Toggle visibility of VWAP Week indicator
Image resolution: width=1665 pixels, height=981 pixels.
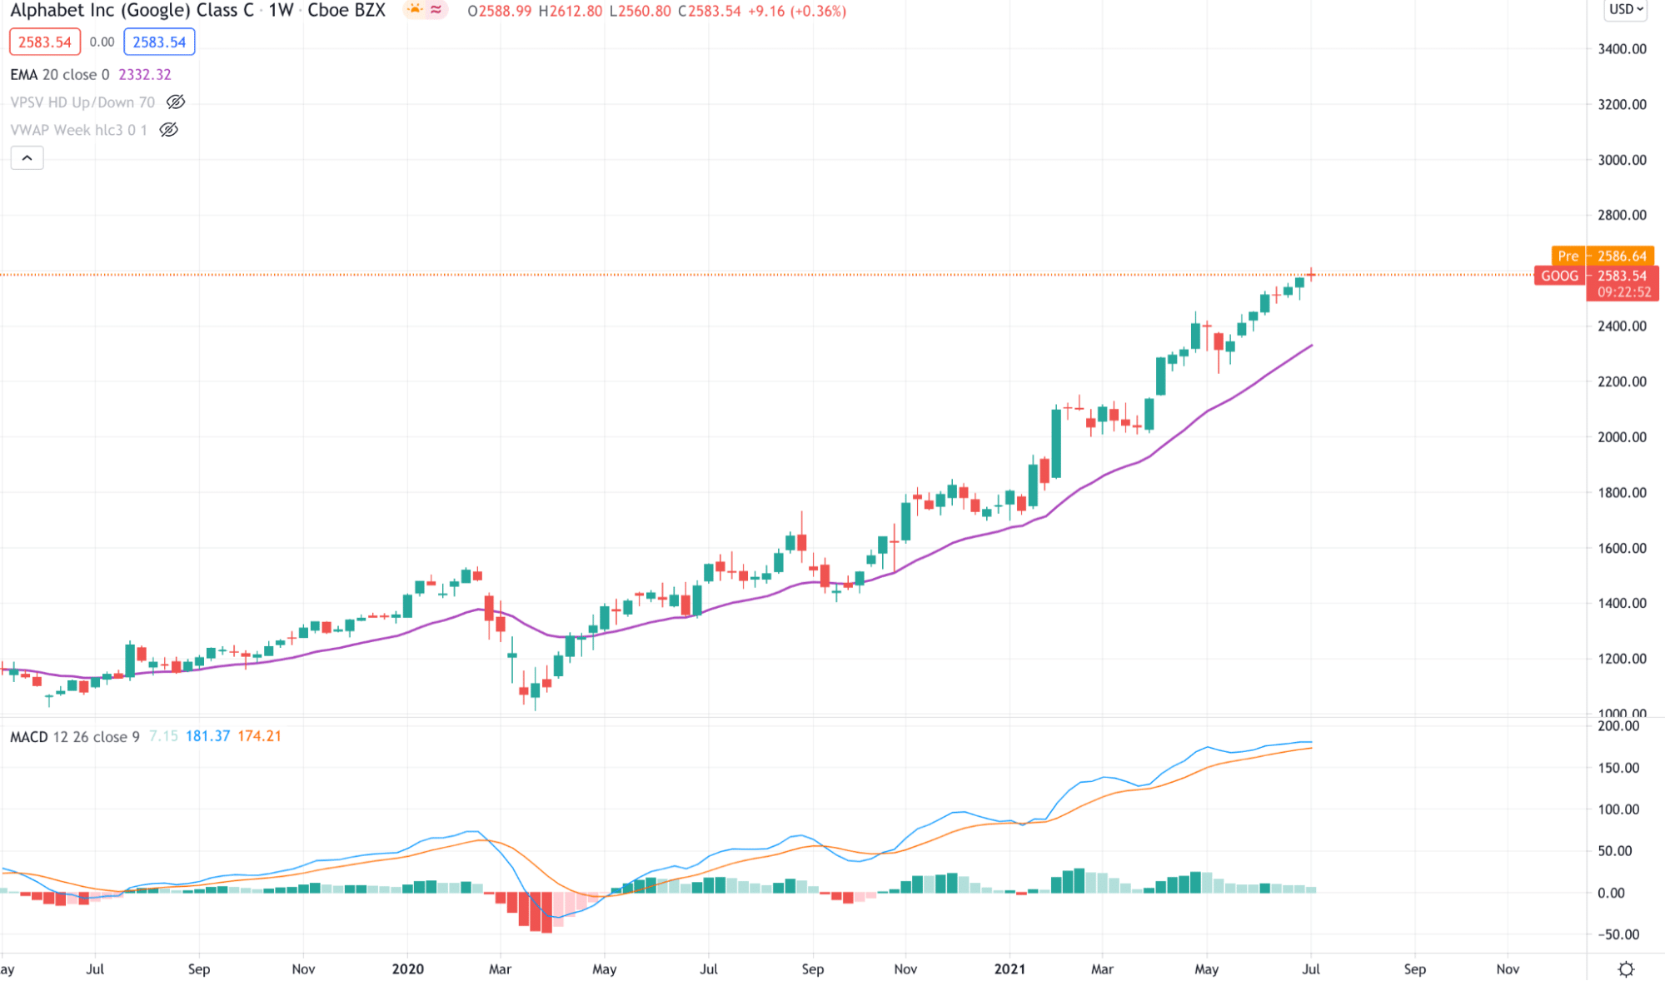168,130
